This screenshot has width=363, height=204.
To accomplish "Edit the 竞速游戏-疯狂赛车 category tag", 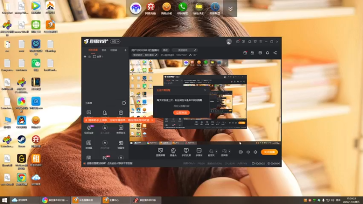I will (x=145, y=55).
